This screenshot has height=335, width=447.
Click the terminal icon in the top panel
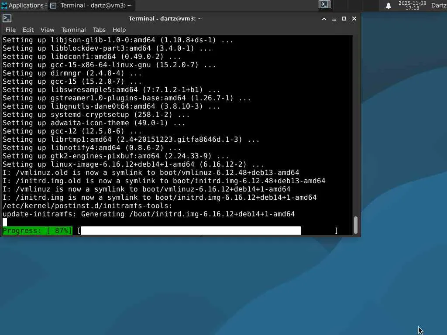pos(324,4)
